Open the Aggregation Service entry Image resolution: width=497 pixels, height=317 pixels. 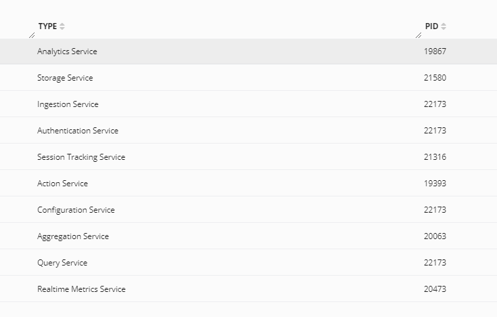(72, 236)
